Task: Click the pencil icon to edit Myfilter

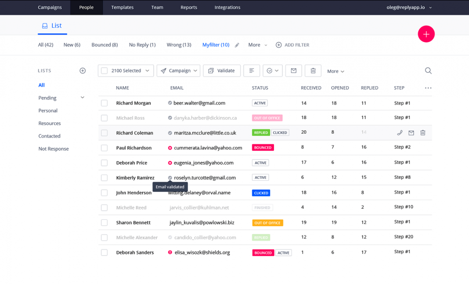Action: pyautogui.click(x=237, y=45)
